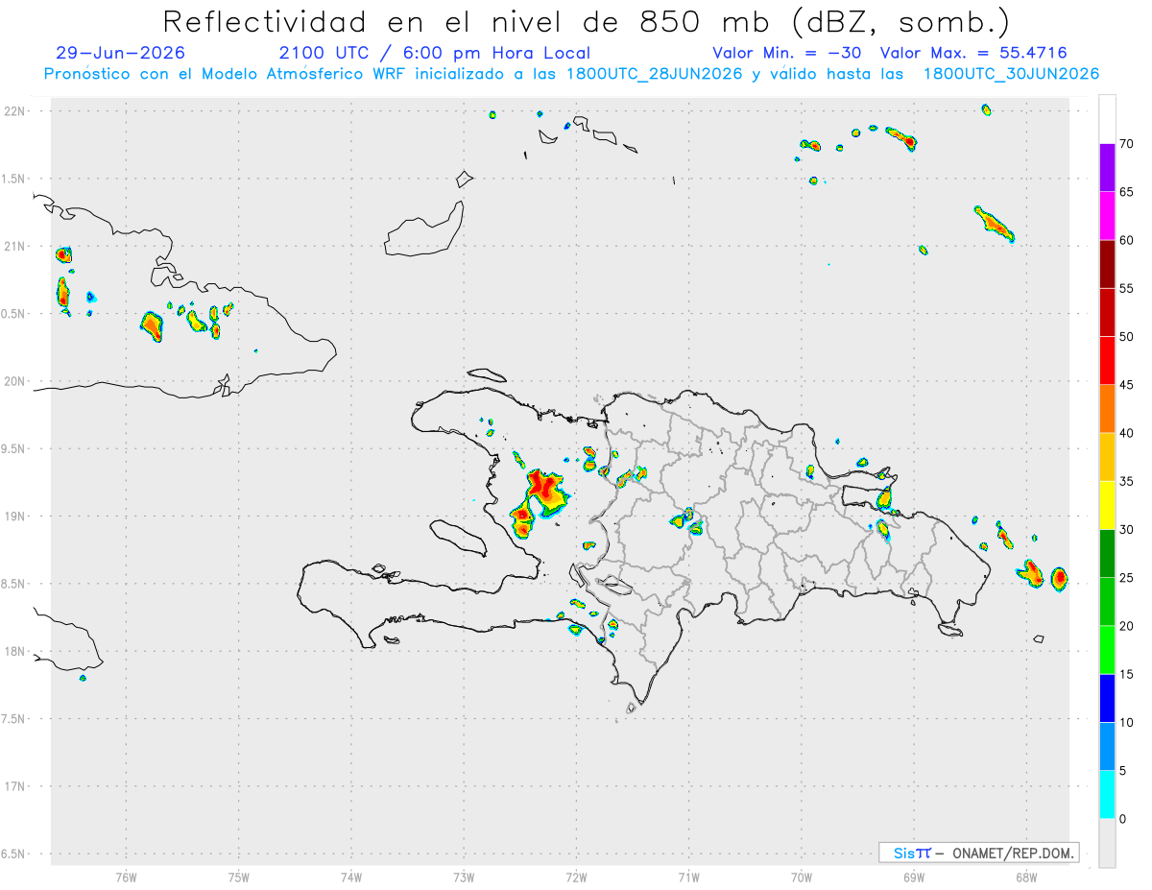This screenshot has height=890, width=1152.
Task: Click the colorbar value label '50'
Action: (1127, 337)
